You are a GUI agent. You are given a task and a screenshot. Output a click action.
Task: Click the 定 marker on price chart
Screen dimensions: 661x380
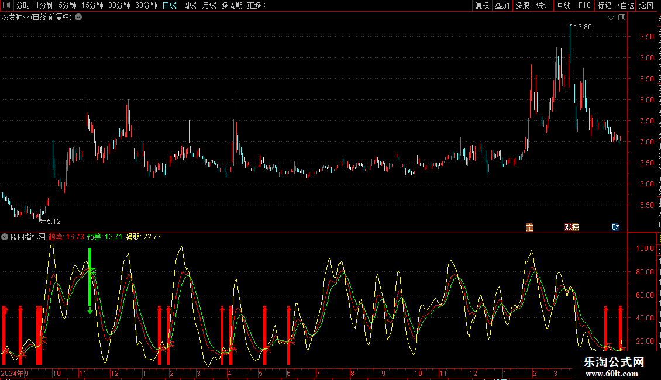[x=529, y=227]
